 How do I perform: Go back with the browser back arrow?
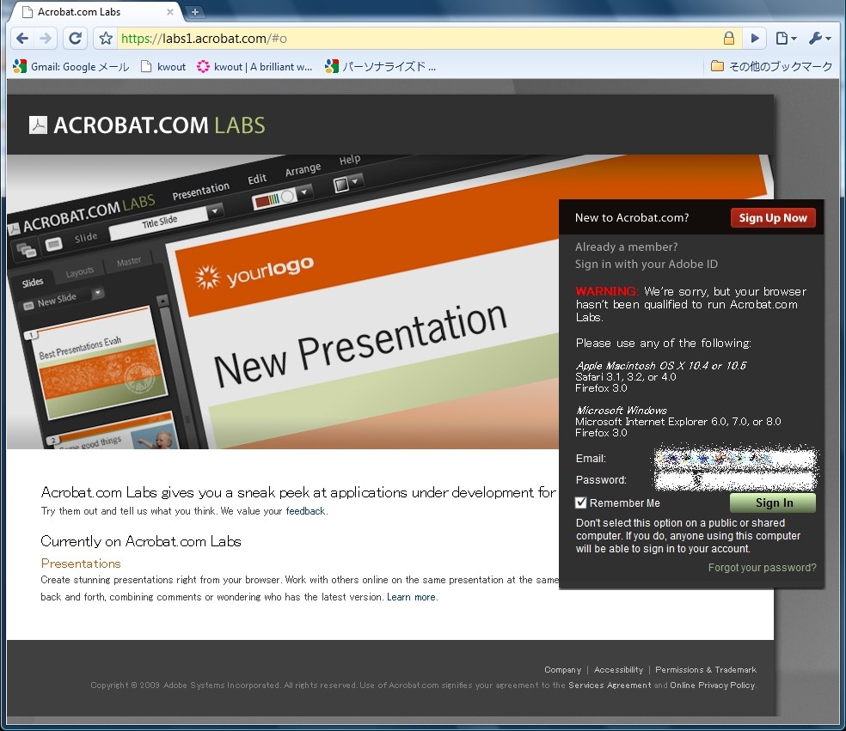point(22,39)
